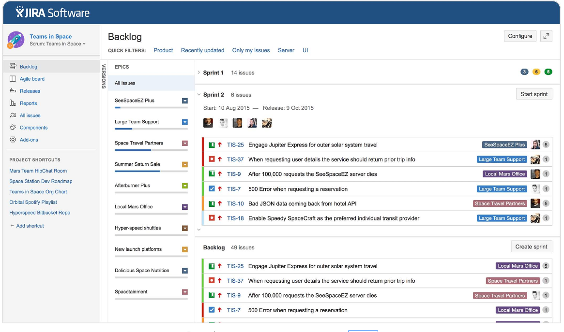Click the Components puzzle icon in sidebar
564x332 pixels.
click(13, 128)
